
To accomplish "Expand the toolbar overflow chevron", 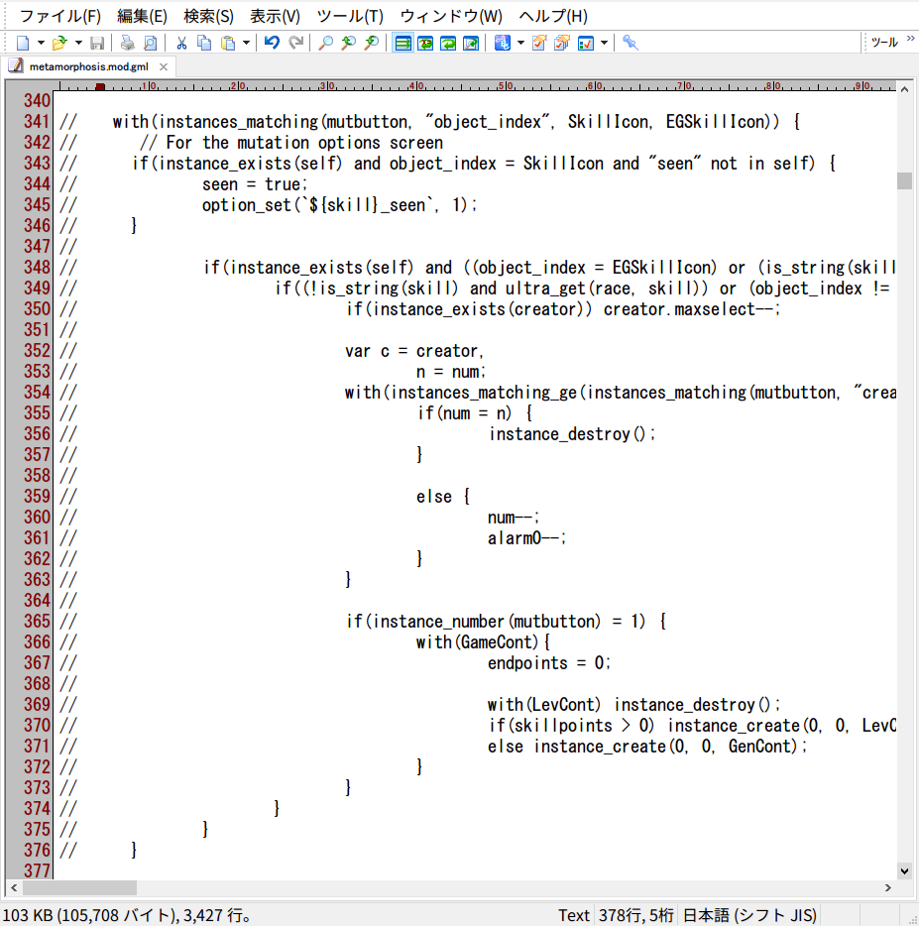I will click(910, 40).
